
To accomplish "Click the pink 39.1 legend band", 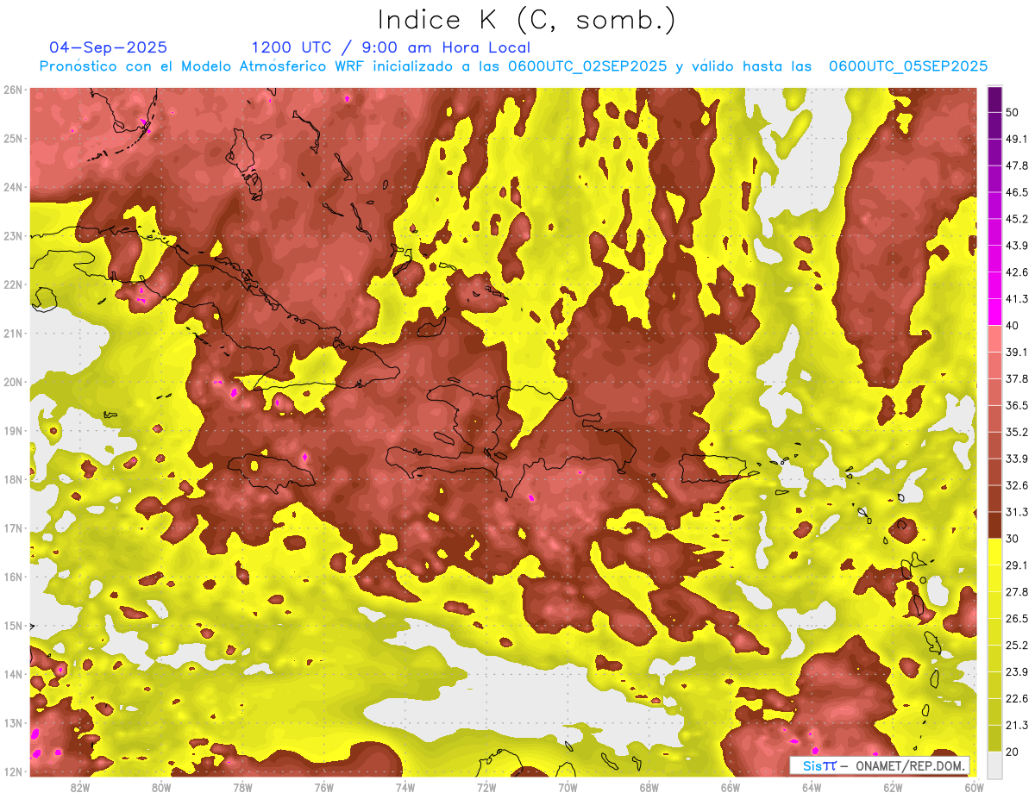I will coord(994,338).
